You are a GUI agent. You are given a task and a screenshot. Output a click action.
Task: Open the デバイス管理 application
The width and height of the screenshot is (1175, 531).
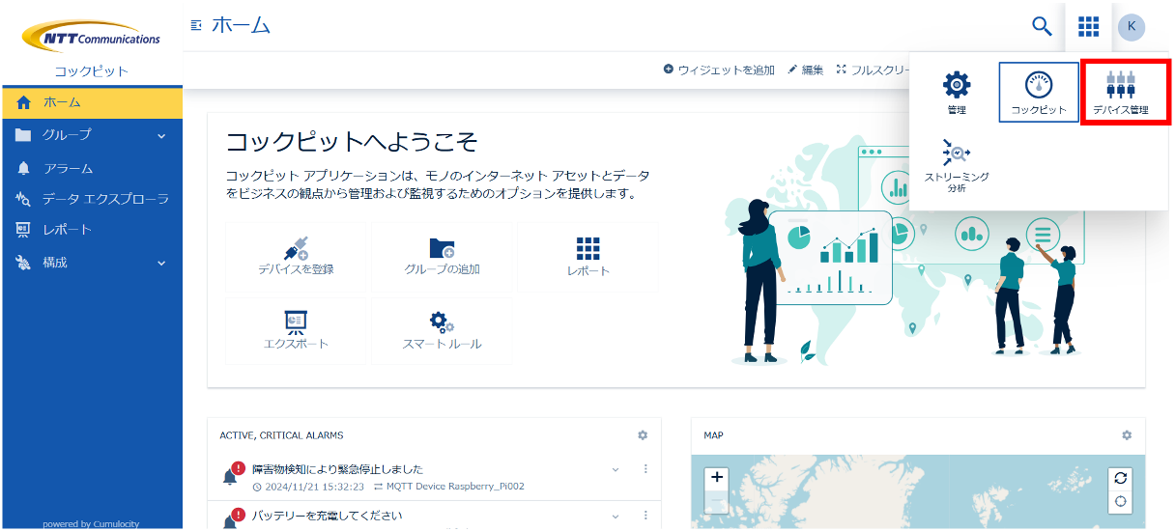coord(1120,93)
